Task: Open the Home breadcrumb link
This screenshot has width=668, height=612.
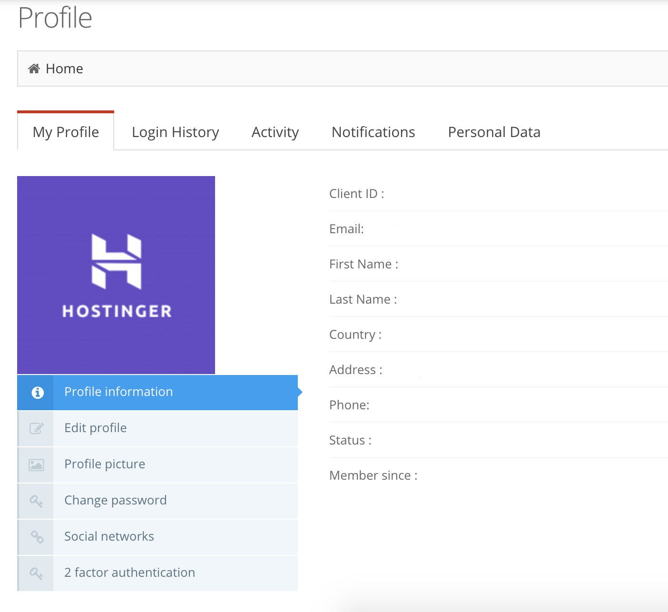Action: 64,69
